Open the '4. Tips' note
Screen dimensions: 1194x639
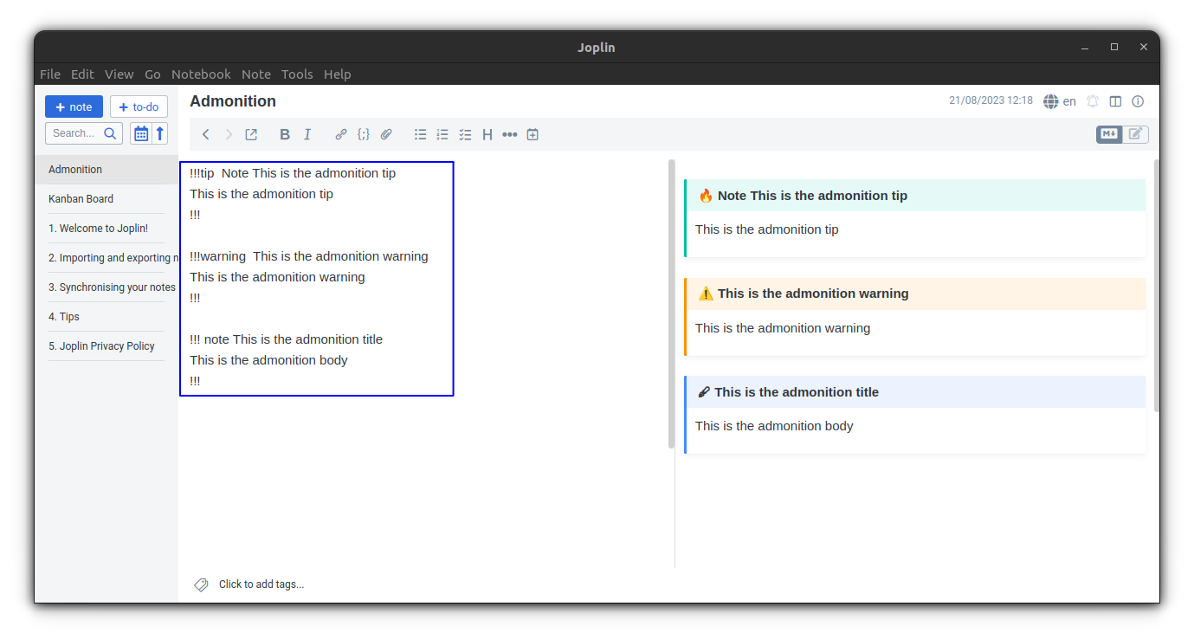[x=106, y=317]
